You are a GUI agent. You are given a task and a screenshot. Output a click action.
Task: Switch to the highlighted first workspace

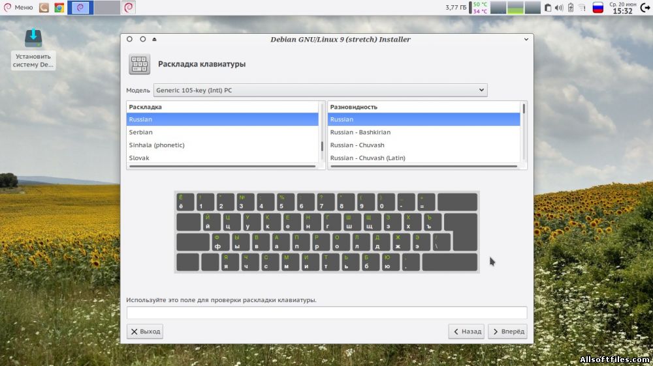(x=80, y=7)
